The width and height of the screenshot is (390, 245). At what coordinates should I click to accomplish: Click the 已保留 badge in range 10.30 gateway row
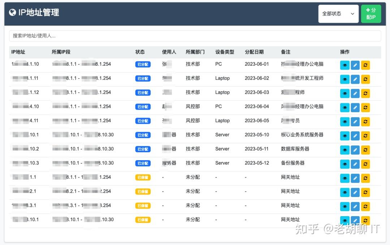[143, 220]
